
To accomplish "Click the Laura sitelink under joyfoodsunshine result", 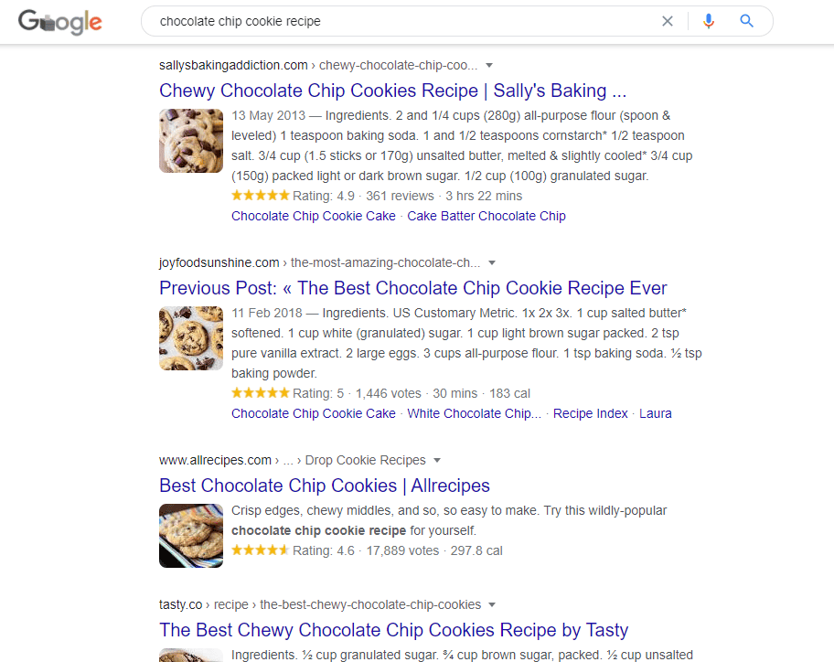I will pos(656,413).
